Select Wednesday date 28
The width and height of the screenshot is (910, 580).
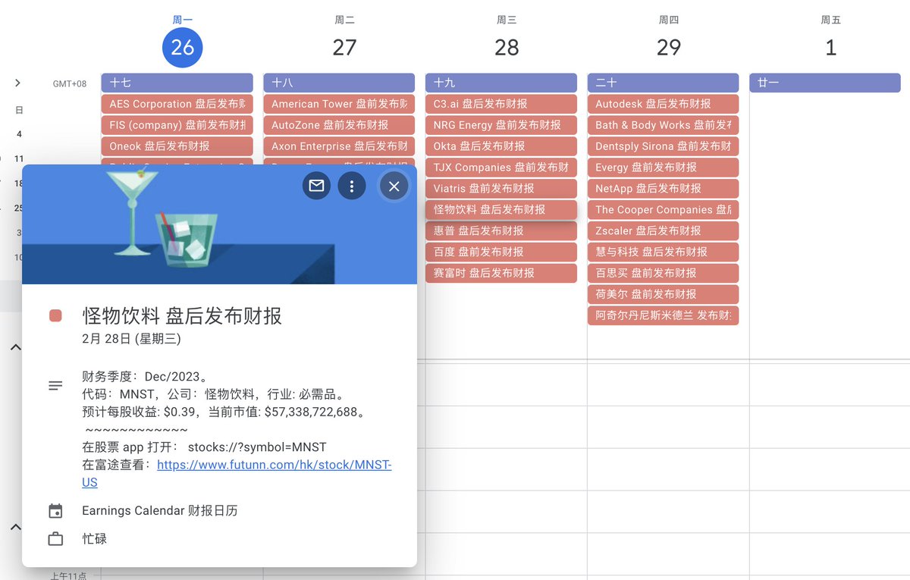507,47
